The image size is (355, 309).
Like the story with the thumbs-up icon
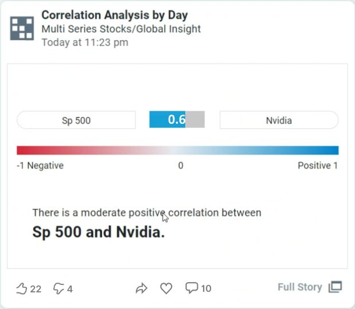22,288
